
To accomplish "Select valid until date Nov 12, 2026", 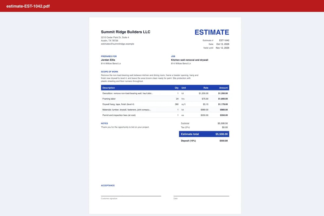I will click(222, 48).
